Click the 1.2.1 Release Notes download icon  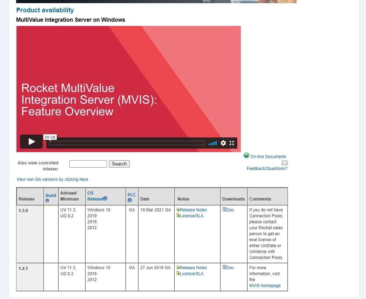tap(178, 267)
